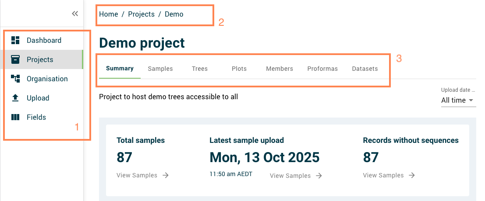Go to the Members tab

coord(280,69)
